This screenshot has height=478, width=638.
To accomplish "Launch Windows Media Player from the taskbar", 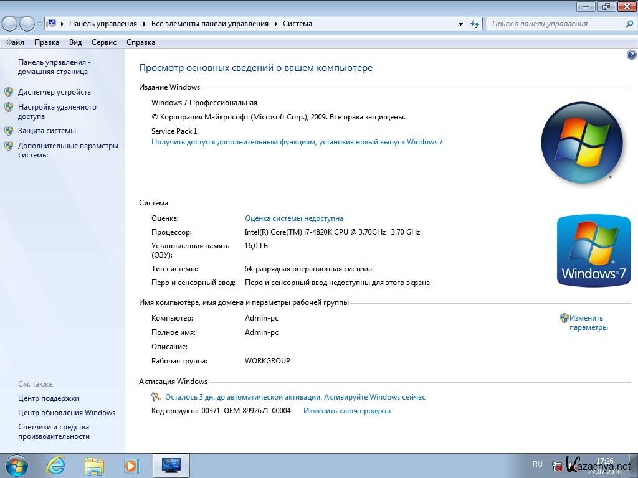I will click(x=131, y=465).
